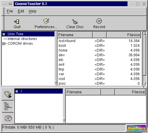This screenshot has width=148, height=133.
Task: Select the lost+found directory row
Action: click(99, 41)
